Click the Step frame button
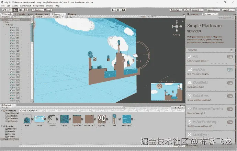The image size is (237, 151). coord(123,10)
